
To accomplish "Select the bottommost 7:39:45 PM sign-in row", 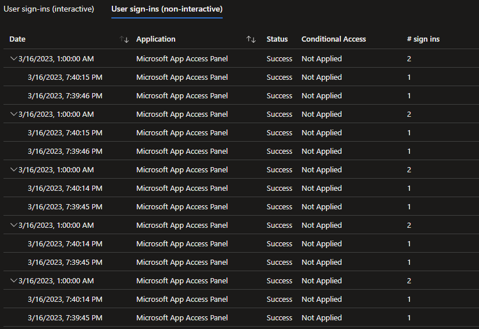I will [65, 317].
